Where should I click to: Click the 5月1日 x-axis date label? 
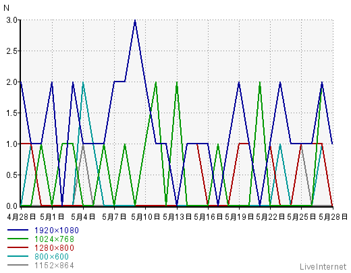click(52, 217)
